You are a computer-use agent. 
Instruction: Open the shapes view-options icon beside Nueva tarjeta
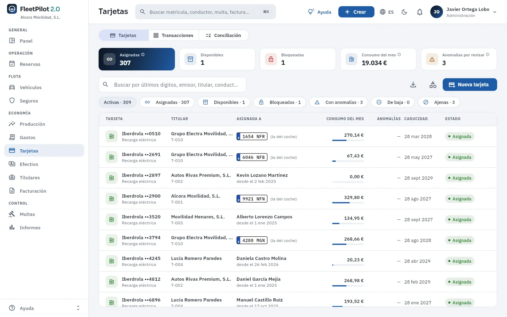[433, 85]
